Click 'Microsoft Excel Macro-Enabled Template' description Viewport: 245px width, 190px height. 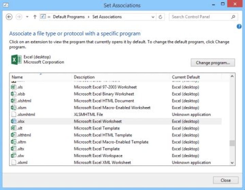111,142
